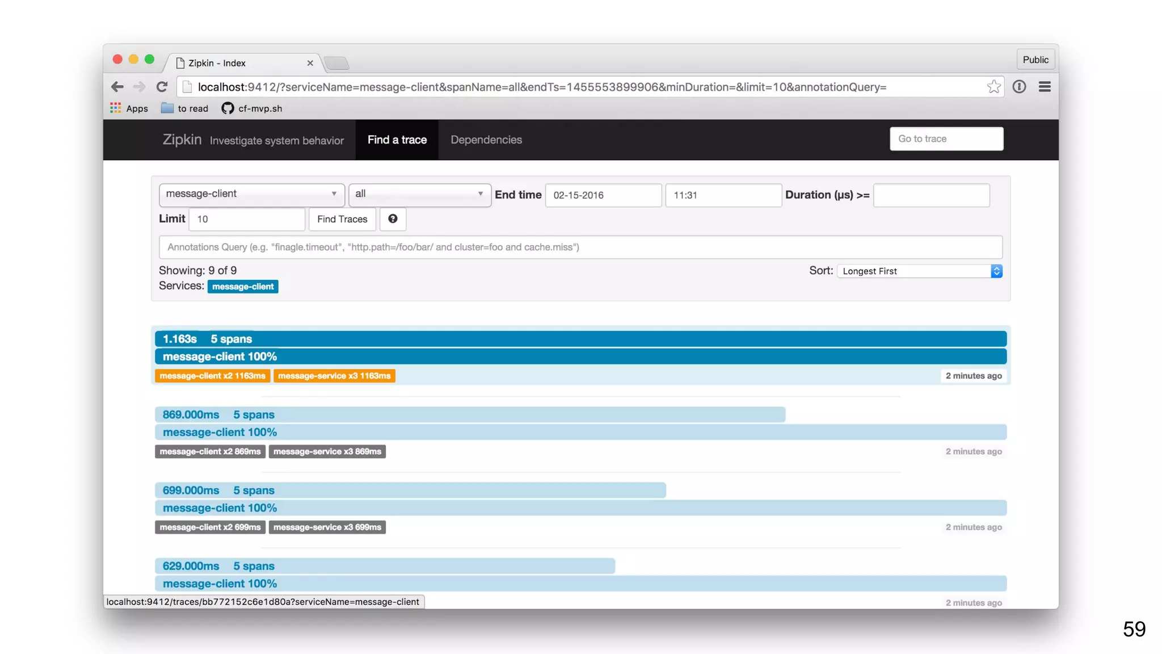Click the info icon beside address bar

click(1019, 87)
